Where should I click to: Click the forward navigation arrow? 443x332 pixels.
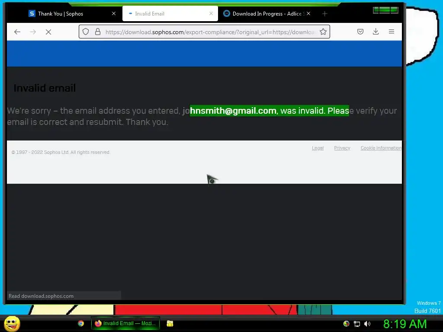click(33, 32)
